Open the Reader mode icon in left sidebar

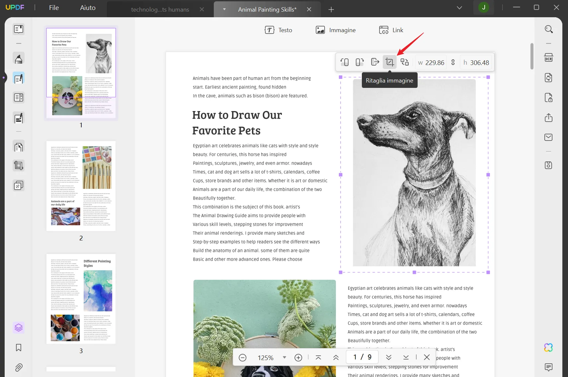click(19, 29)
